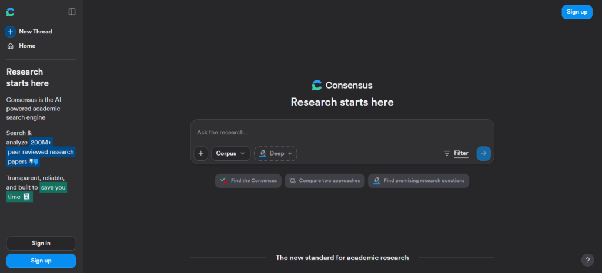Click the Consensus logo in the sidebar
This screenshot has height=273, width=602.
(11, 12)
